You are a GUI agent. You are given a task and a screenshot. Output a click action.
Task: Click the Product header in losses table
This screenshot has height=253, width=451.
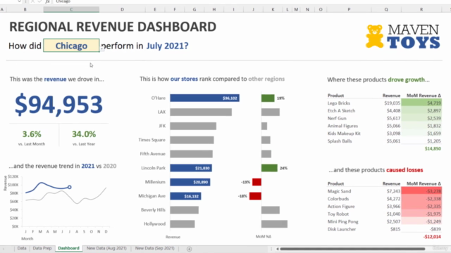[335, 183]
